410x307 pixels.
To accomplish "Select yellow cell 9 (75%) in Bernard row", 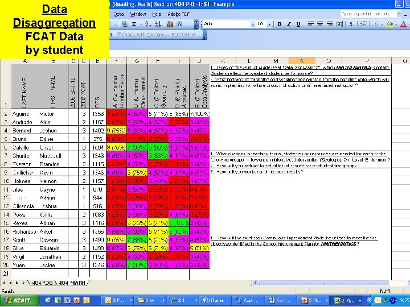I will (x=116, y=131).
